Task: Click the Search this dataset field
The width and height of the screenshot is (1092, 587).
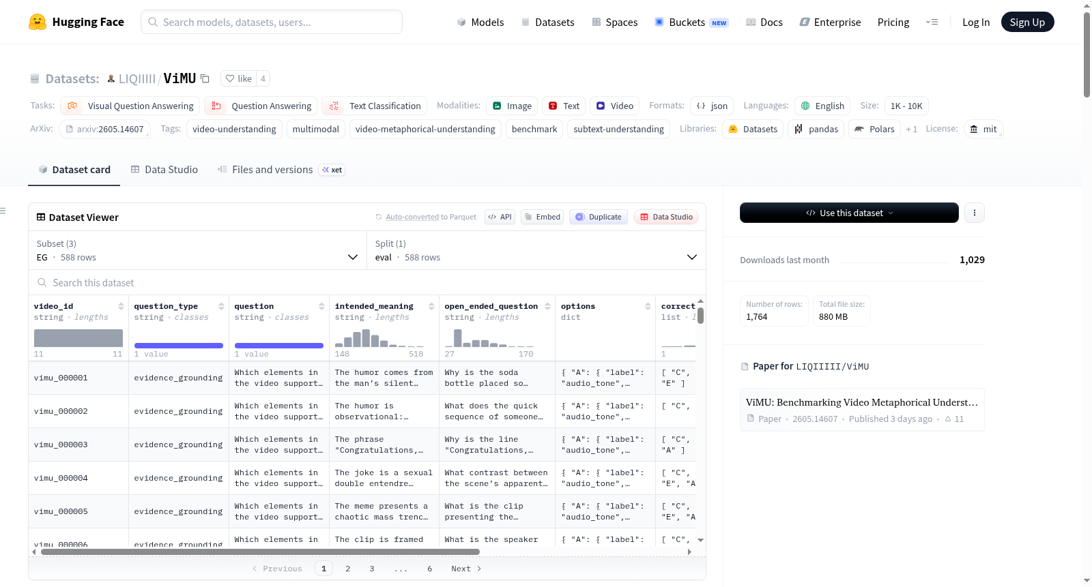Action: coord(367,282)
